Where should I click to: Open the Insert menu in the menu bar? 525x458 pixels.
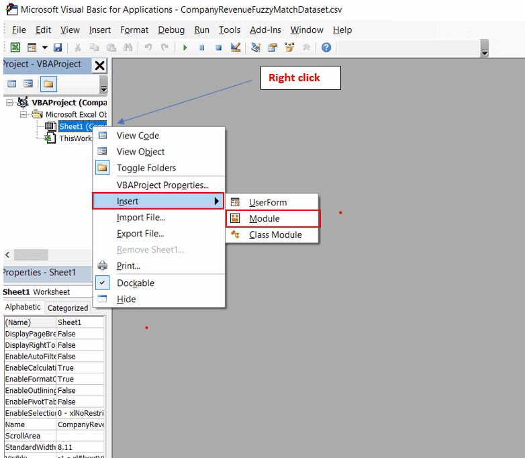click(100, 30)
